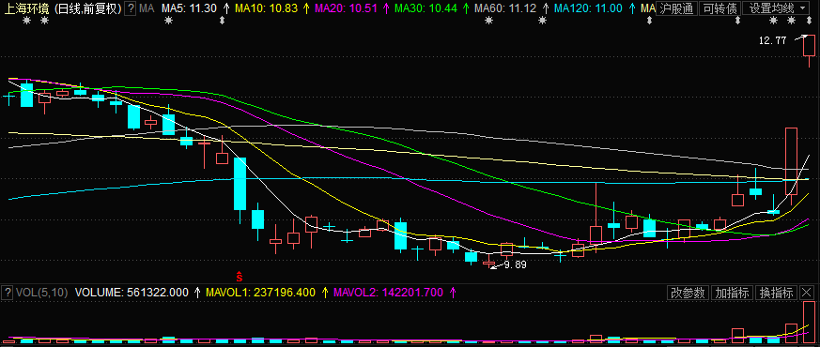
Task: Click the double-arrow marker beneath 可转债 button
Action: coord(738,21)
